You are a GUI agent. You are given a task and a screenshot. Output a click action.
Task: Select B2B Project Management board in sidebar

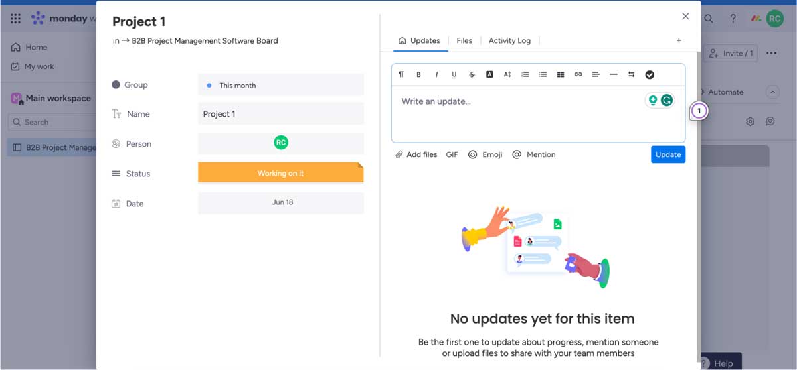pyautogui.click(x=53, y=147)
